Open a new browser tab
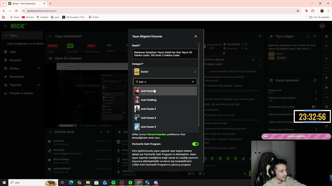The height and width of the screenshot is (186, 332). click(50, 4)
